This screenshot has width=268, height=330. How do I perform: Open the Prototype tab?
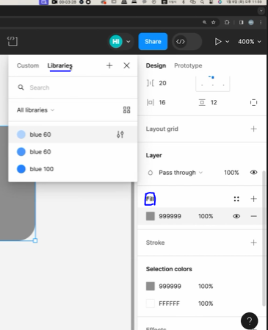(x=188, y=65)
